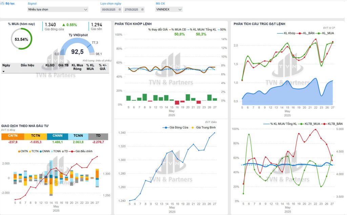
Task: Open the start date calendar picker icon
Action: point(120,9)
